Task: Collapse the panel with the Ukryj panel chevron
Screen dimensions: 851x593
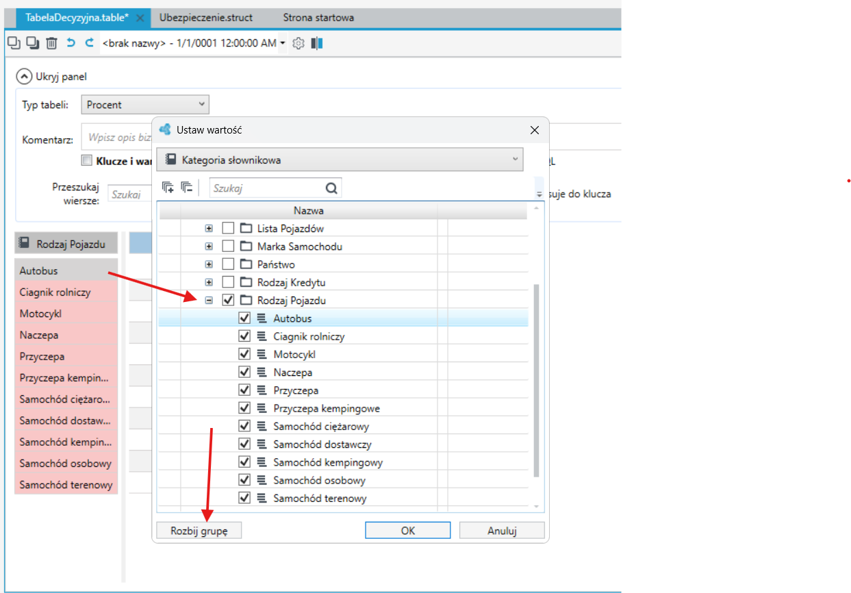Action: point(25,77)
